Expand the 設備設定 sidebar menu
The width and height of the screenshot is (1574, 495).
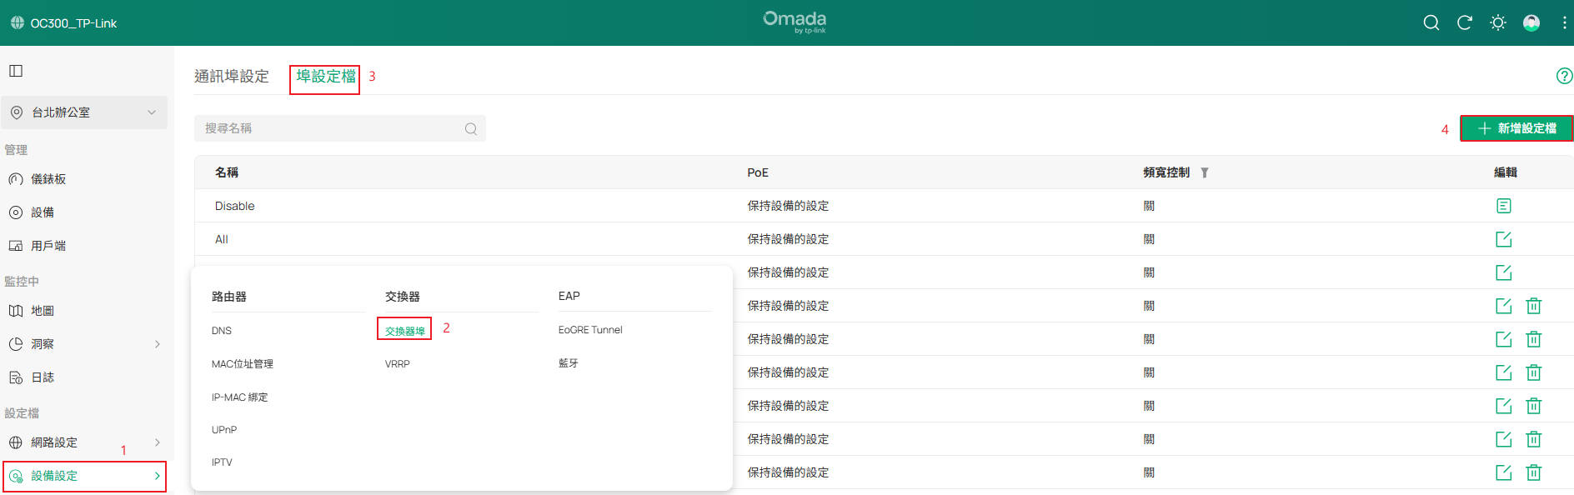pos(83,476)
